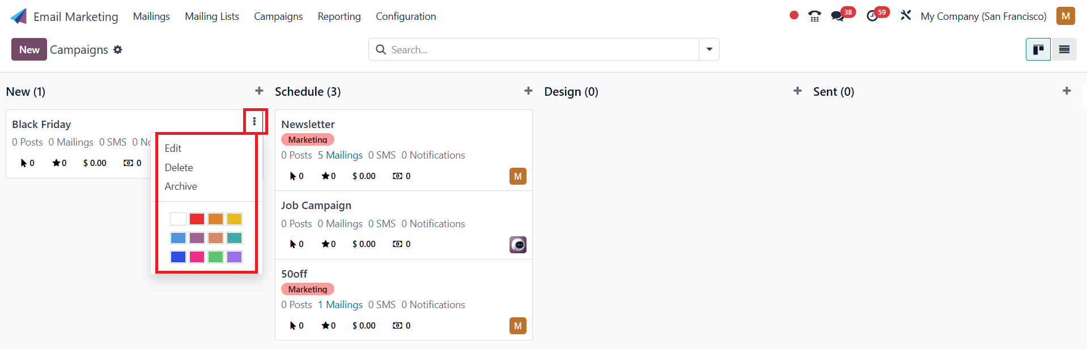Screen dimensions: 1087x349
Task: Open the gear settings next to Campaigns
Action: click(x=118, y=50)
